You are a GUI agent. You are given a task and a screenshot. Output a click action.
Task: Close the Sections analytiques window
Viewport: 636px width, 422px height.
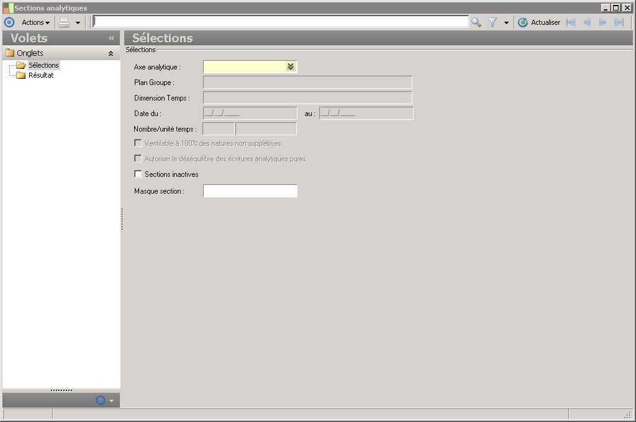tap(627, 7)
